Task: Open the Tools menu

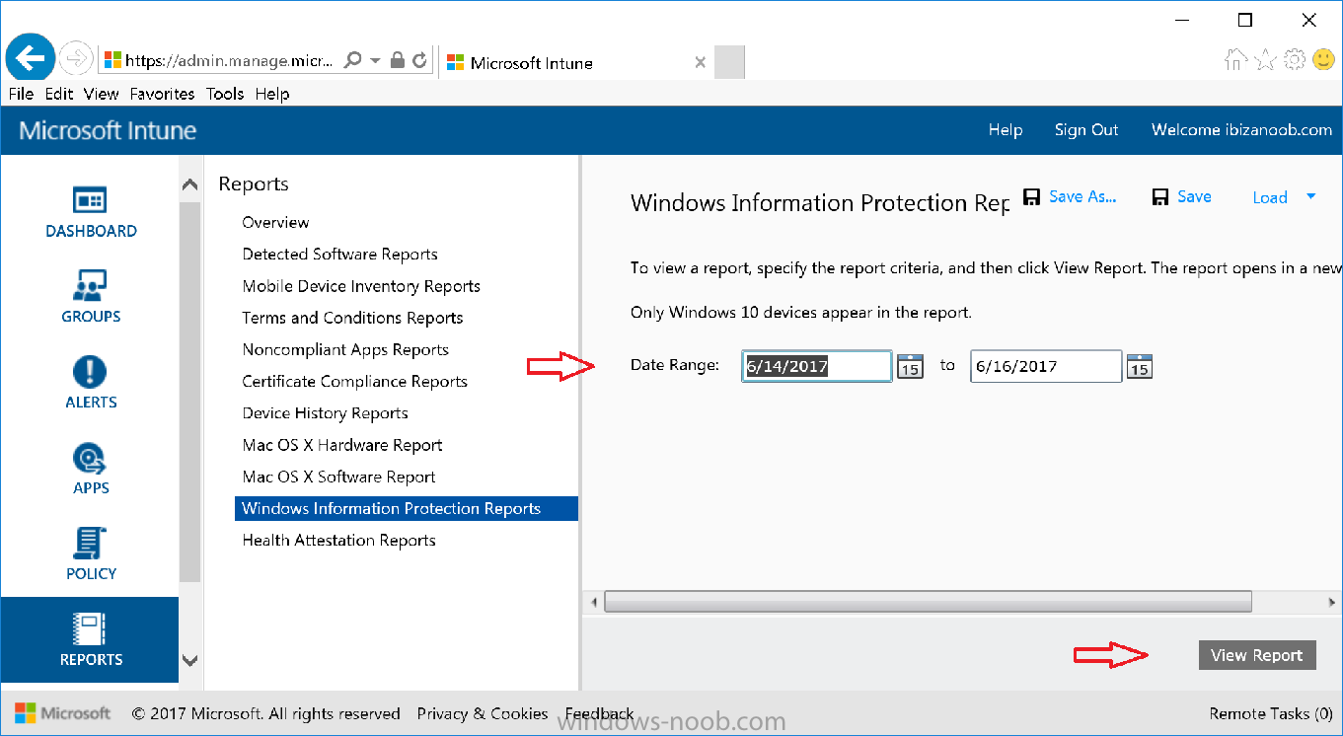Action: [x=225, y=94]
